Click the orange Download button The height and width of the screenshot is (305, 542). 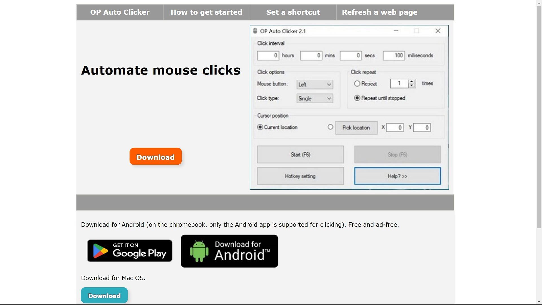156,156
